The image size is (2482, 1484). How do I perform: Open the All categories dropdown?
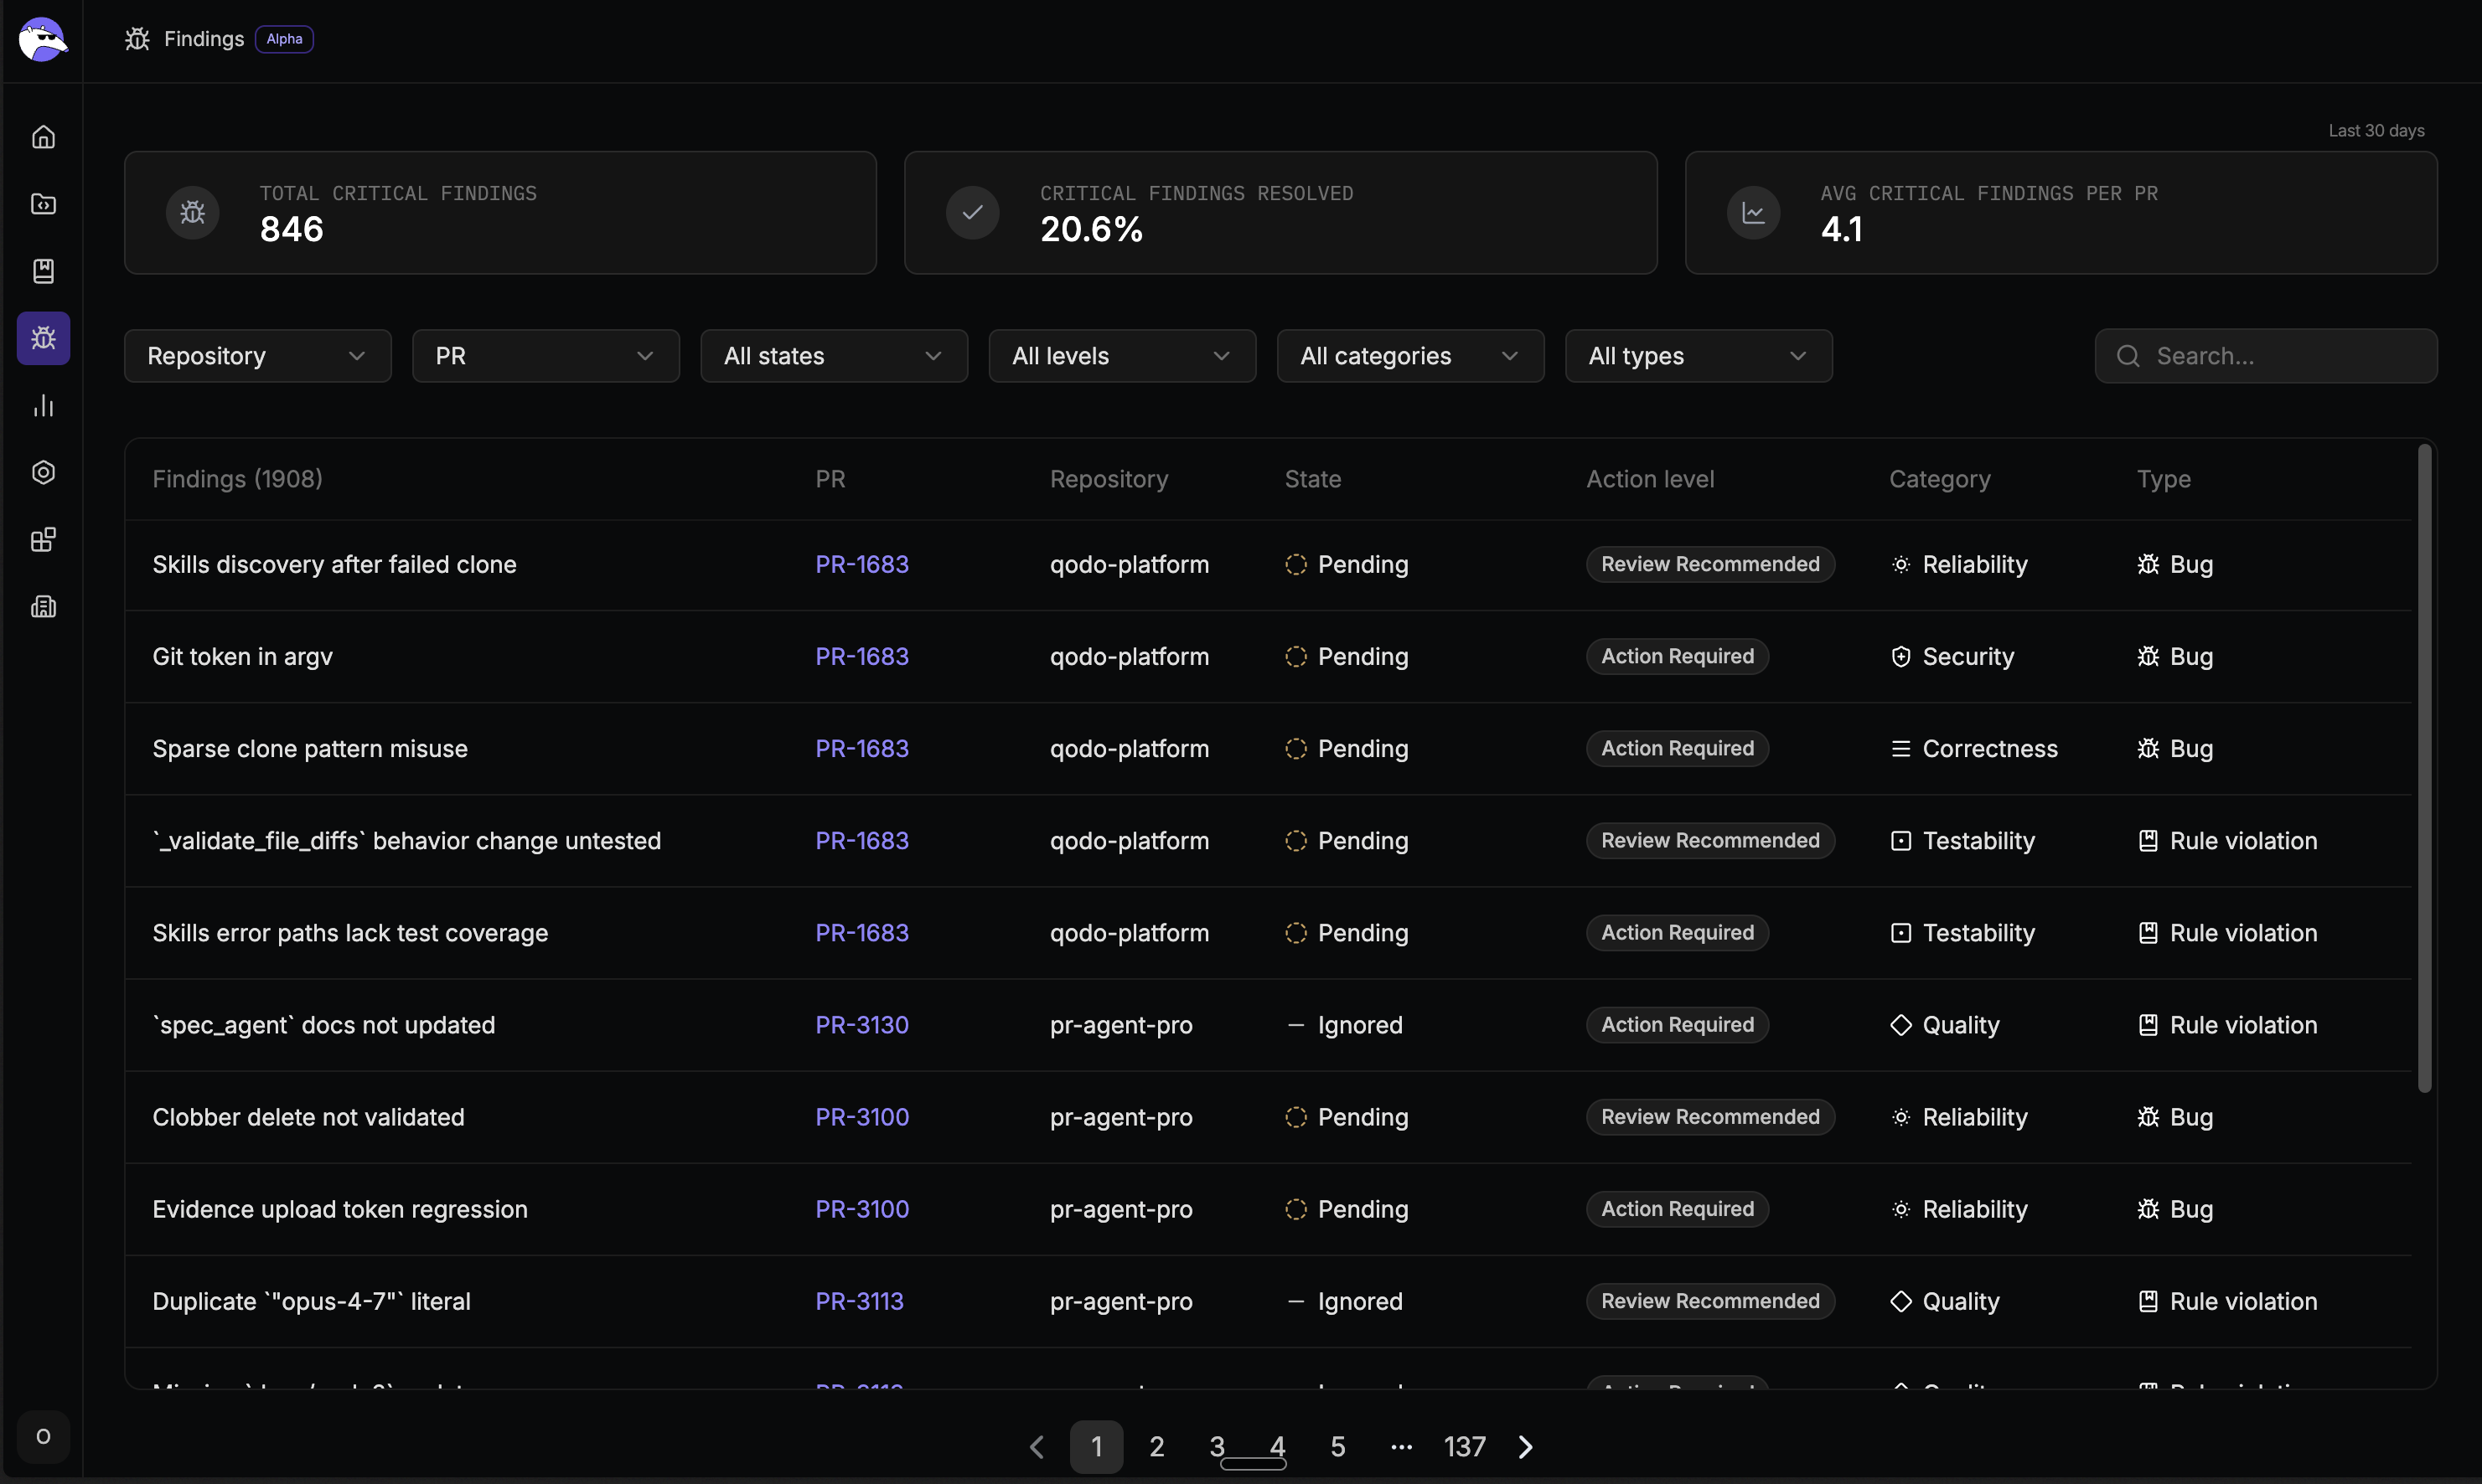click(x=1409, y=356)
